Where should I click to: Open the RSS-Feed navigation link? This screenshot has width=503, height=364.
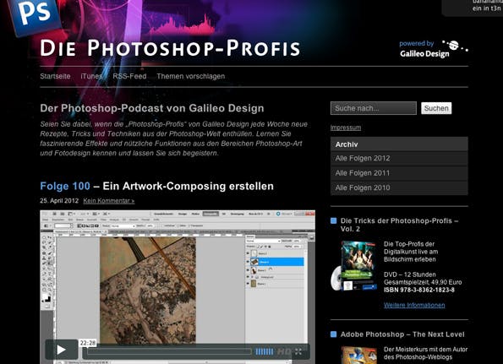pos(129,76)
